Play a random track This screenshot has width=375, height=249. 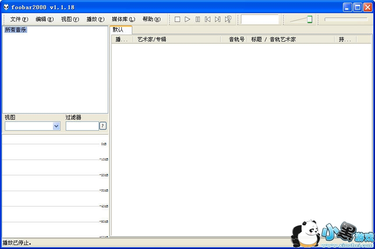coord(228,19)
